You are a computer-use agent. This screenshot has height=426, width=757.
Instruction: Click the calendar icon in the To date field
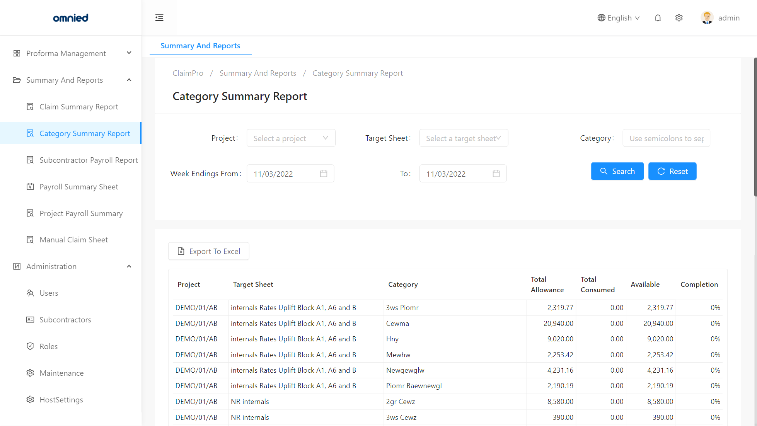(496, 174)
